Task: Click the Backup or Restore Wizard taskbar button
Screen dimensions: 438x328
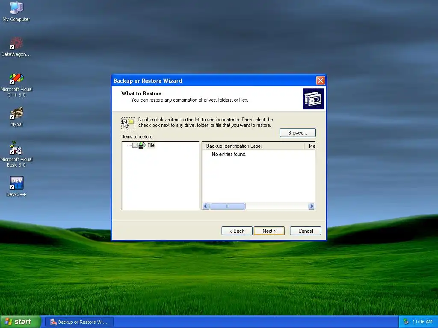Action: click(x=80, y=322)
